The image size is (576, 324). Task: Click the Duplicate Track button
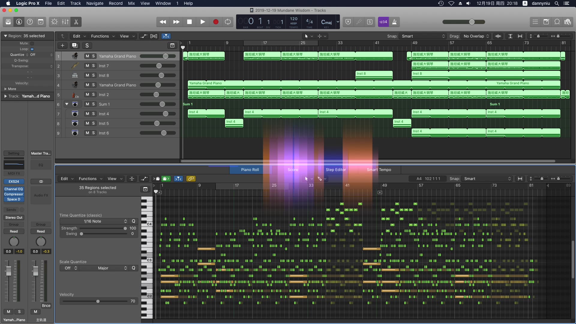75,46
